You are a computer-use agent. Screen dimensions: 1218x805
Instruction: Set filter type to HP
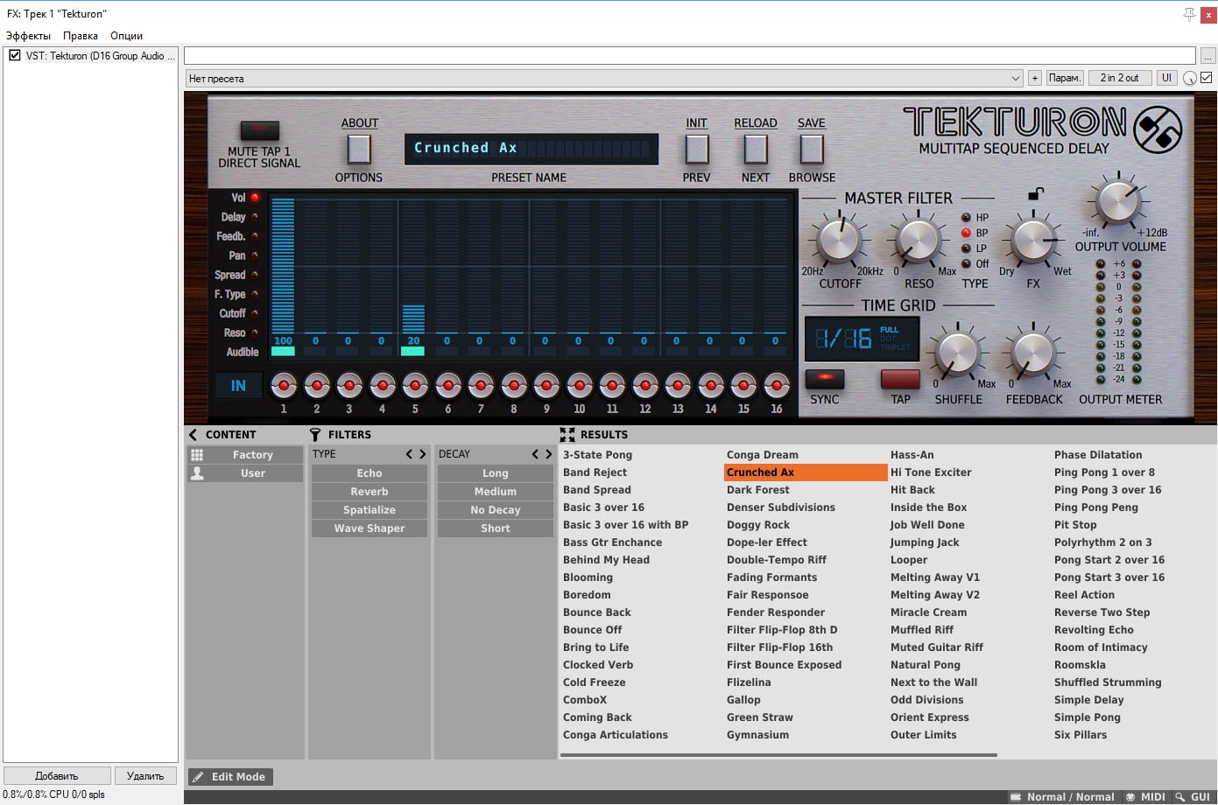click(966, 217)
